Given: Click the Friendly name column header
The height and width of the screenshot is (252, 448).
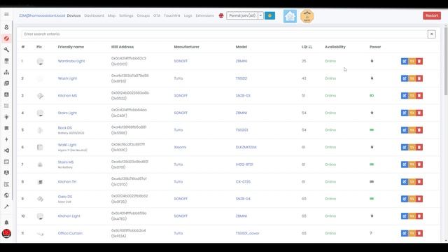Looking at the screenshot, I should pyautogui.click(x=71, y=47).
